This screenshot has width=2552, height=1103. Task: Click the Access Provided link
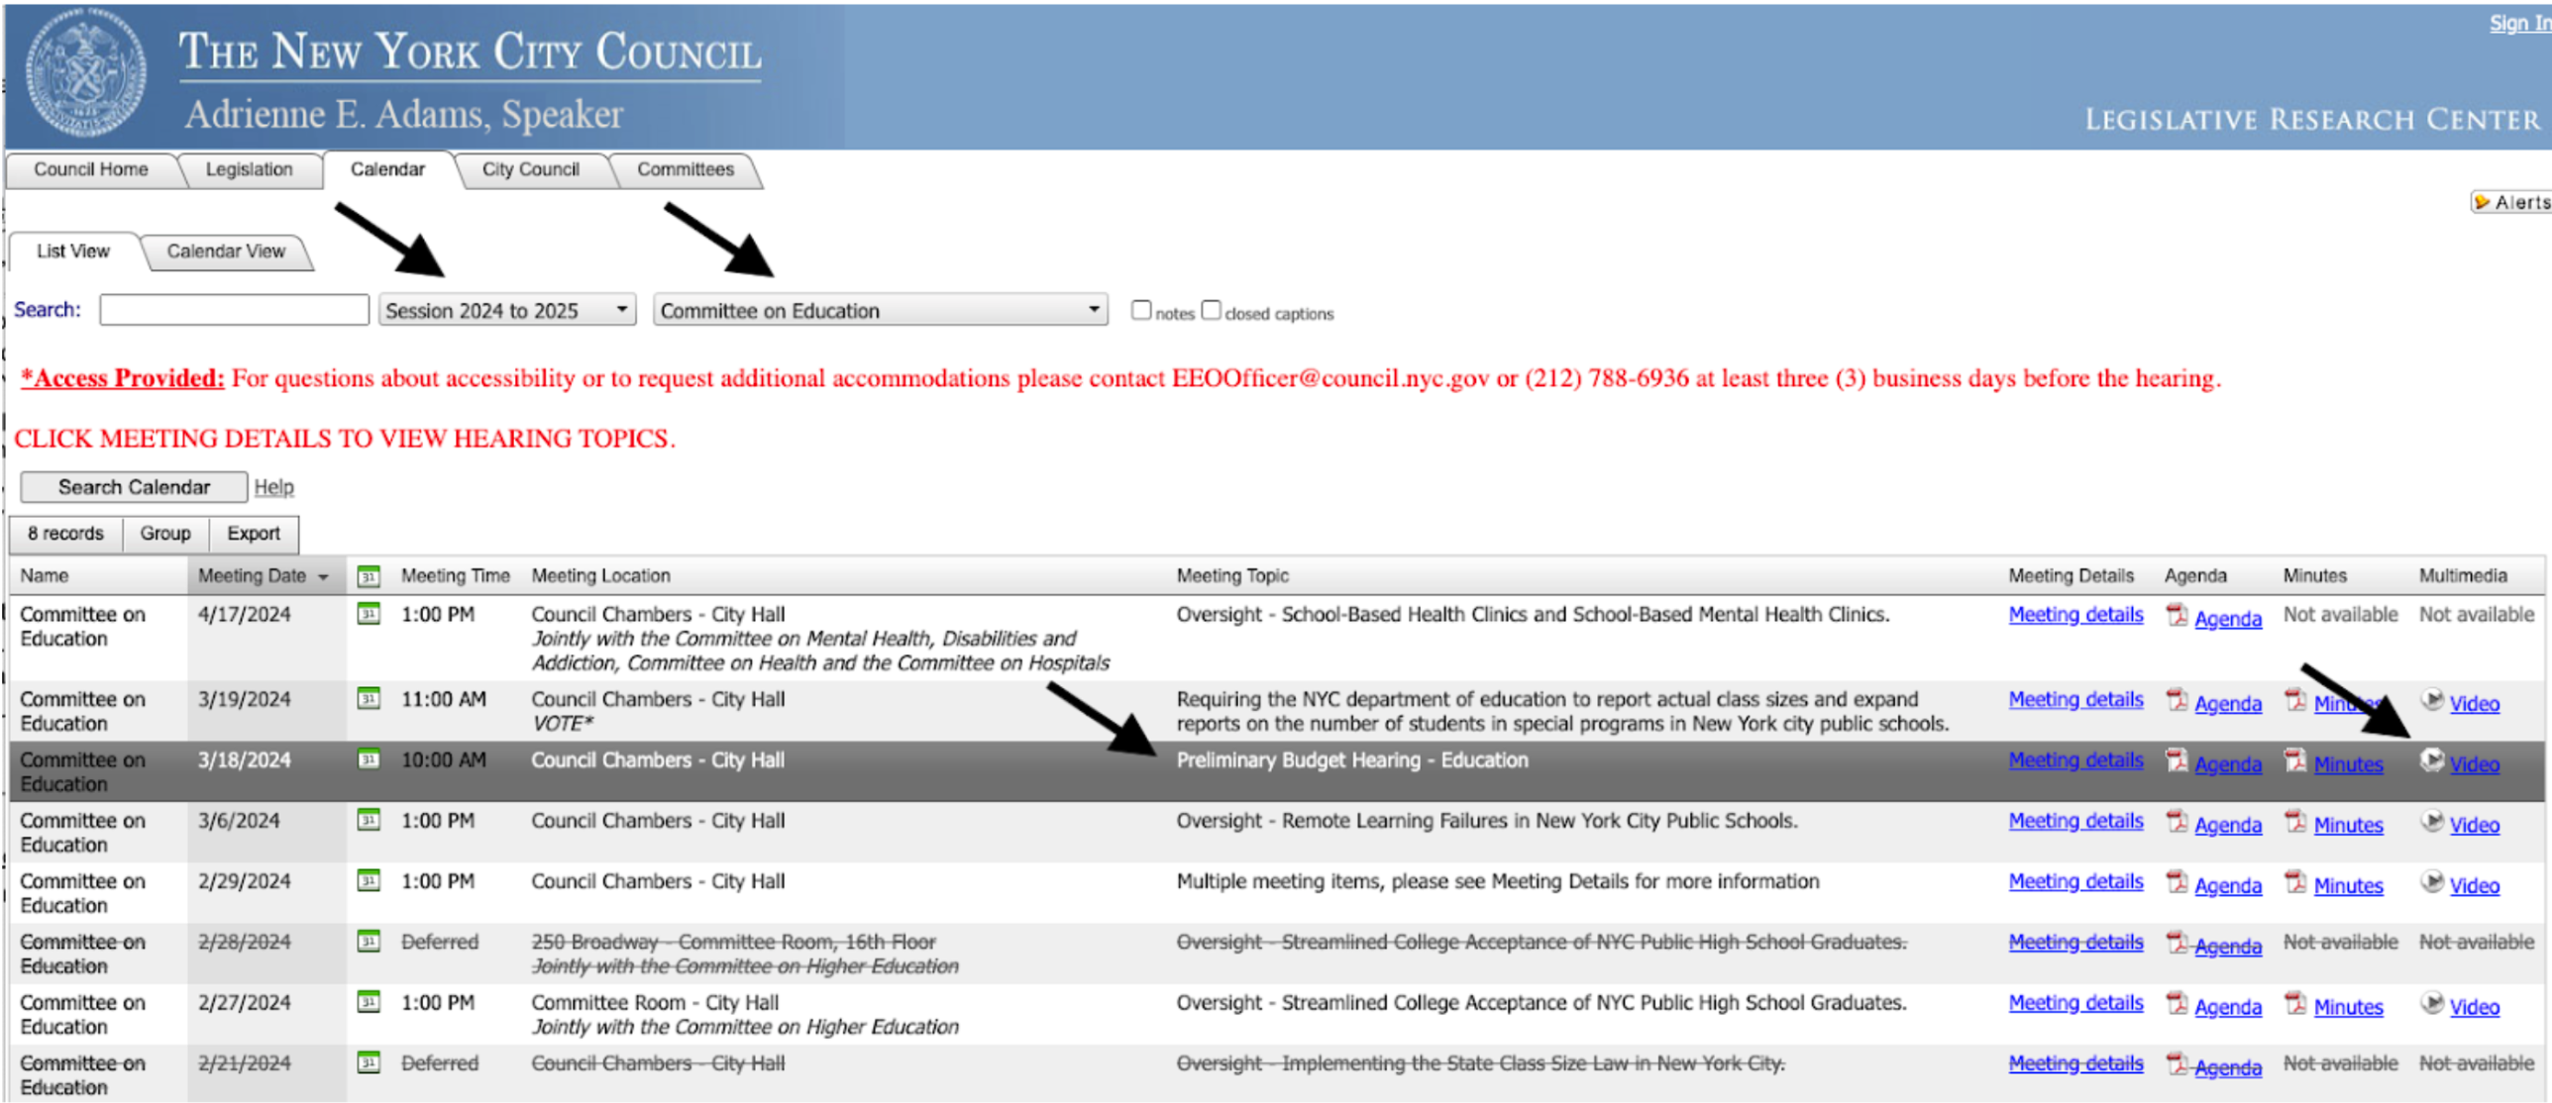click(123, 377)
